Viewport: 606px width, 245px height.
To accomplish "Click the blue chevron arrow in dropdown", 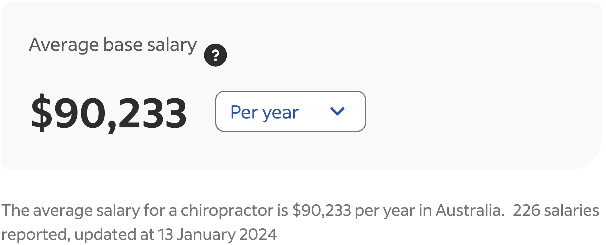I will click(337, 111).
